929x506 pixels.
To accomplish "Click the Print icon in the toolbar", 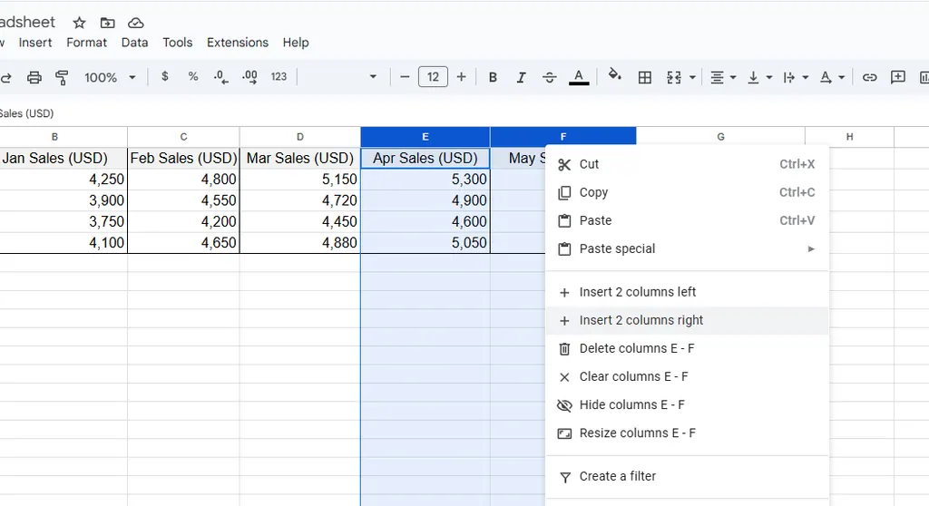I will pos(34,77).
